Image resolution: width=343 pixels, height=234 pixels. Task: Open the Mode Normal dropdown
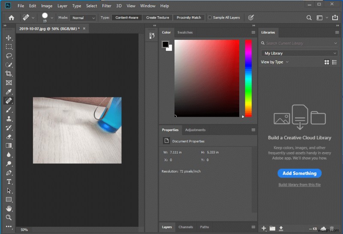[83, 18]
